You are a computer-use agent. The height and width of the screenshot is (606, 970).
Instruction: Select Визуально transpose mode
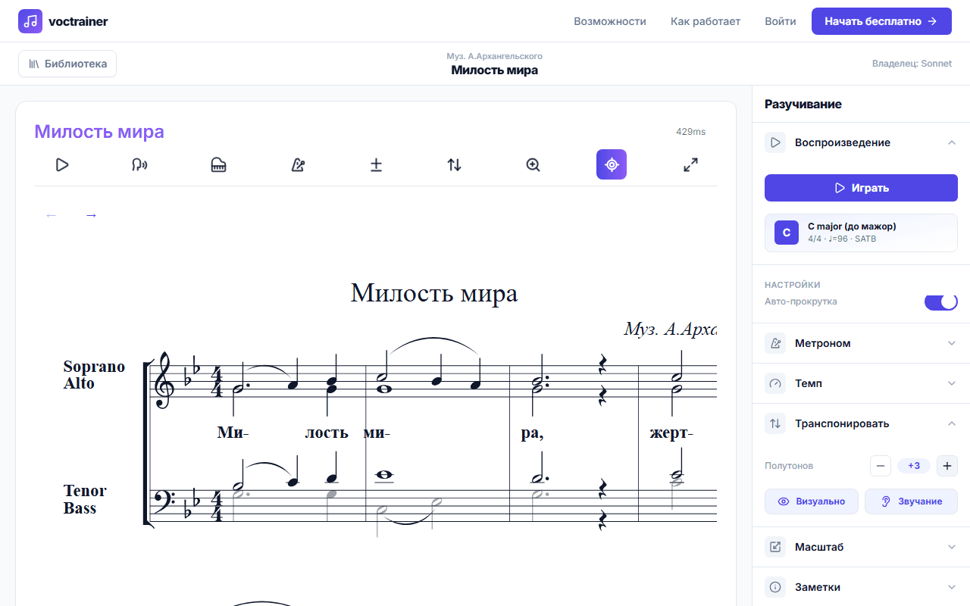(812, 501)
